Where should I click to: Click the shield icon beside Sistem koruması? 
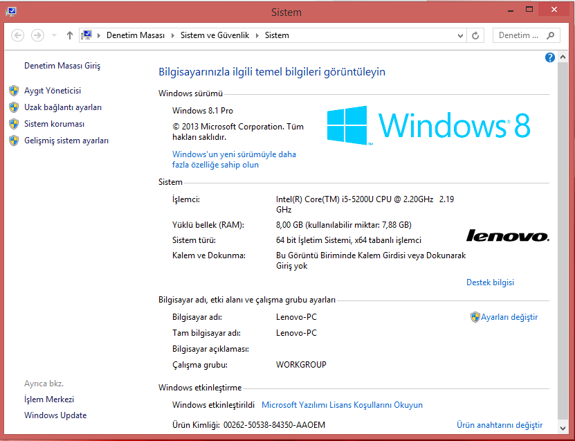[14, 124]
